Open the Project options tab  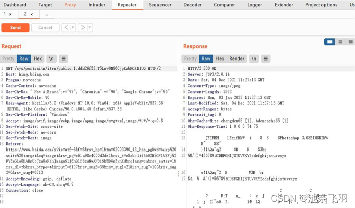click(321, 5)
